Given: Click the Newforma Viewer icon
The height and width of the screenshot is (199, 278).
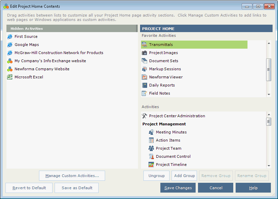Looking at the screenshot, I should 144,77.
